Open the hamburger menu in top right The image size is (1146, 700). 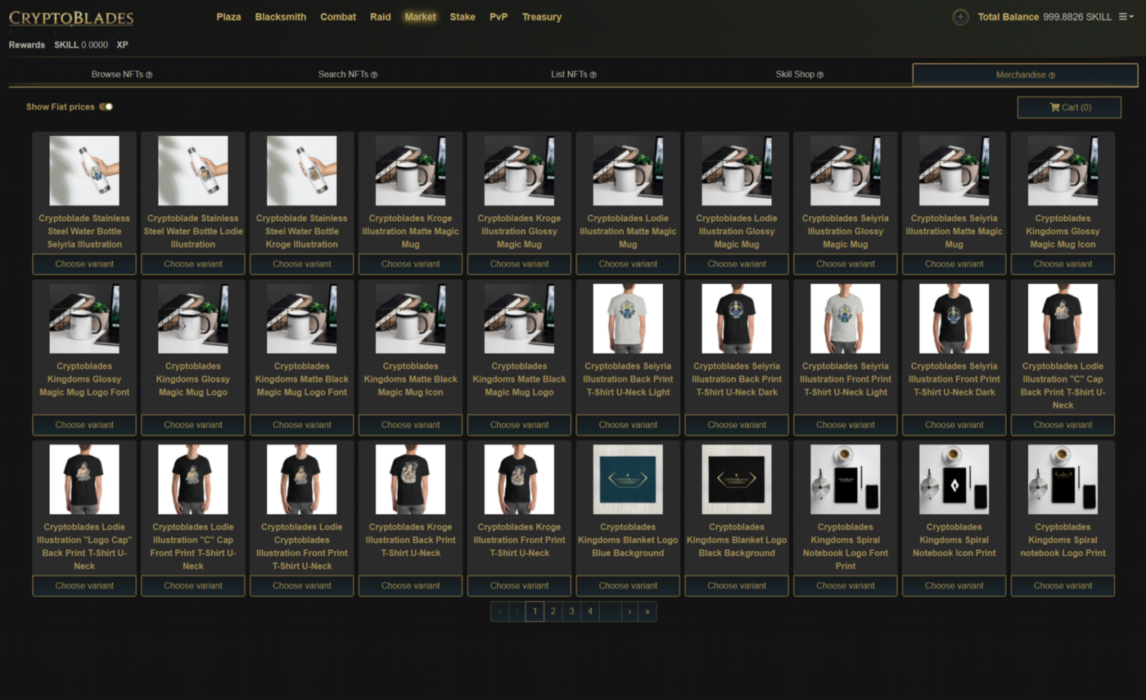[1126, 16]
